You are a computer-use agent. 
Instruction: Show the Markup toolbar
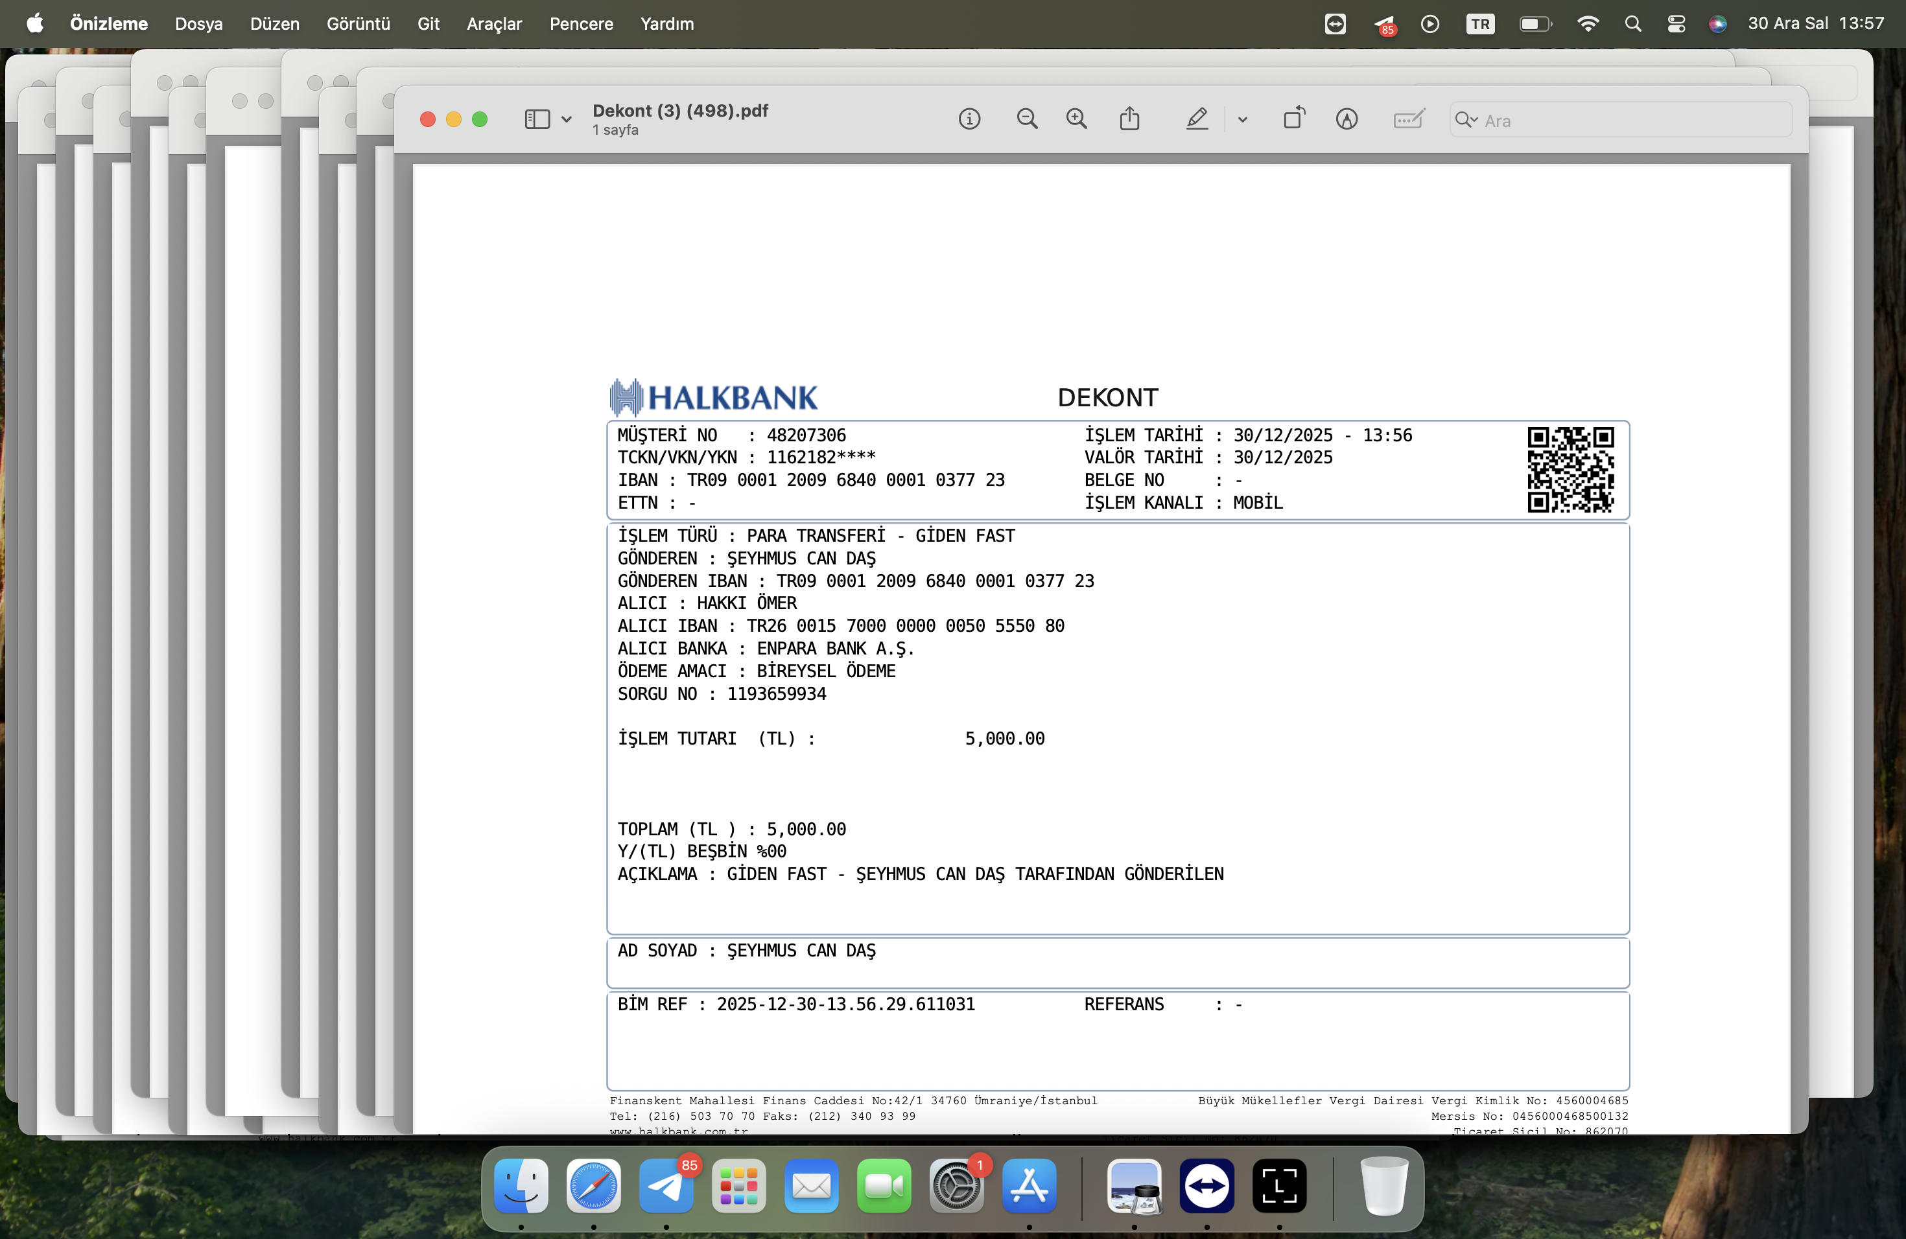click(x=1347, y=119)
